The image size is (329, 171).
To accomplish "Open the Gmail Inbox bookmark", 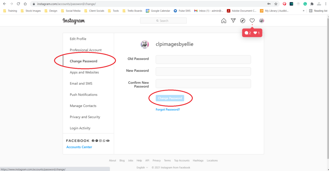I will [209, 11].
